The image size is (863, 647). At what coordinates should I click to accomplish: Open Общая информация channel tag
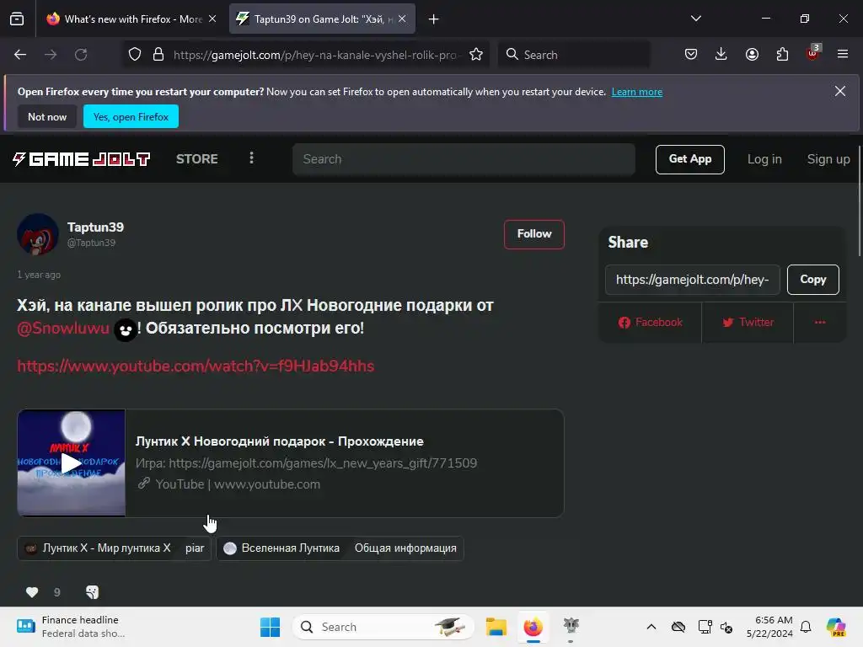click(x=405, y=548)
